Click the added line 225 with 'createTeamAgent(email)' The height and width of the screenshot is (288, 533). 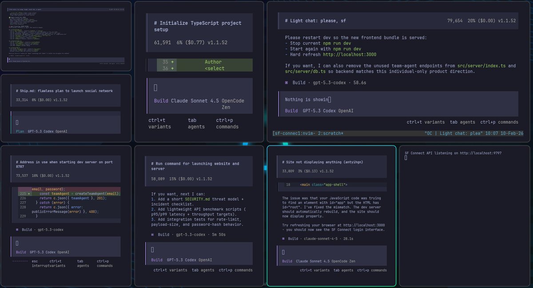point(69,193)
